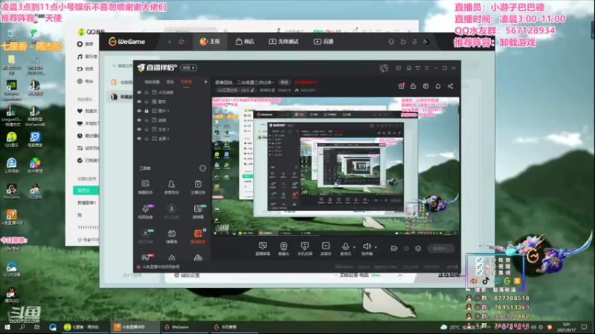Click the share icon in the stream header
Viewport: 595px width, 334px height.
[x=451, y=86]
